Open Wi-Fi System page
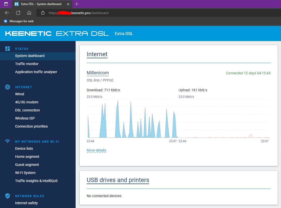 [25, 173]
